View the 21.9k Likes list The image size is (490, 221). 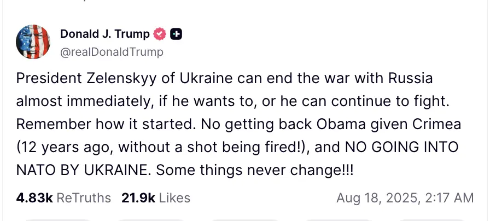click(156, 197)
